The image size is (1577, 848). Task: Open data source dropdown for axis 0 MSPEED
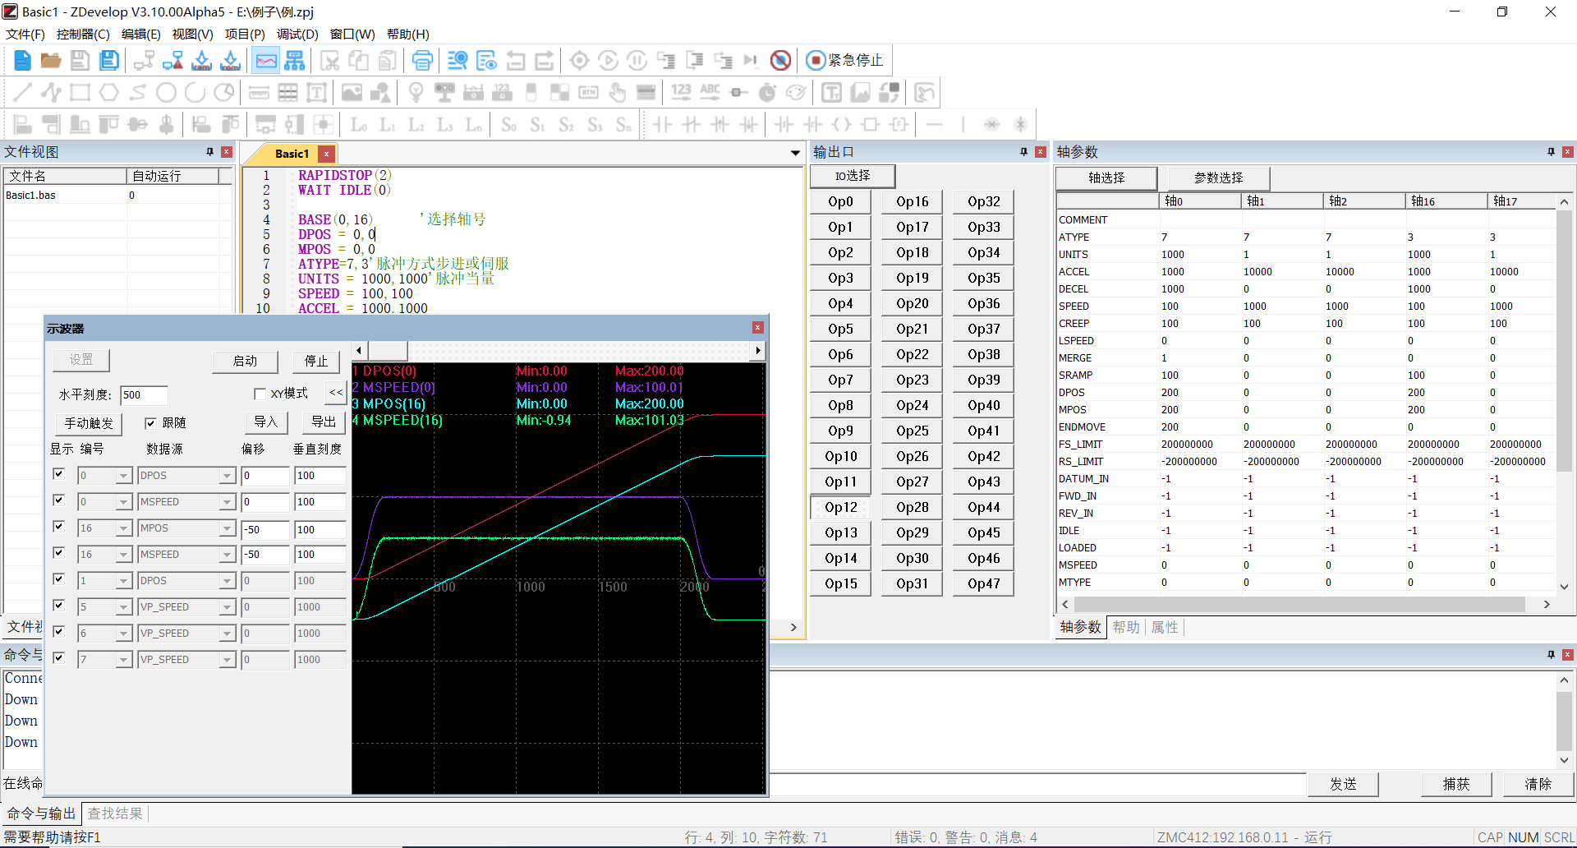point(228,502)
